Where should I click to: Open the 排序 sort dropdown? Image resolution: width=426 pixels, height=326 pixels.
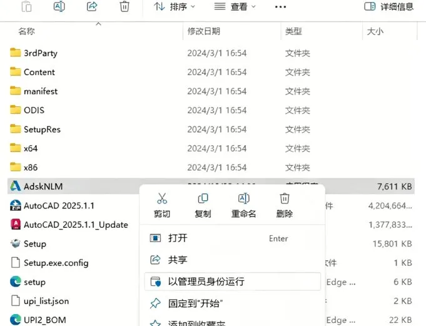[175, 6]
